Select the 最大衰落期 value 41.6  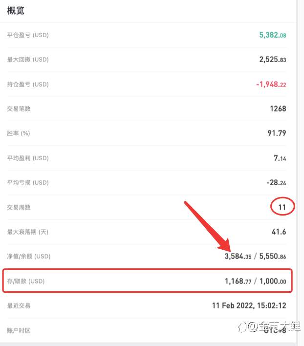(x=279, y=232)
